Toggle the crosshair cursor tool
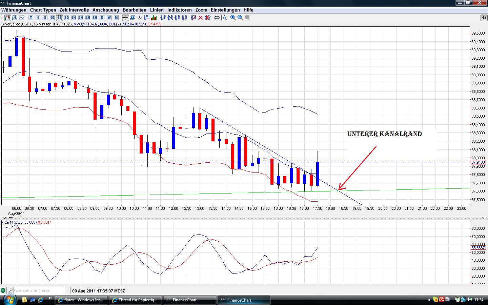 tap(125, 18)
